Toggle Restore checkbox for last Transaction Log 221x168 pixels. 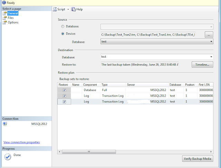click(x=64, y=102)
